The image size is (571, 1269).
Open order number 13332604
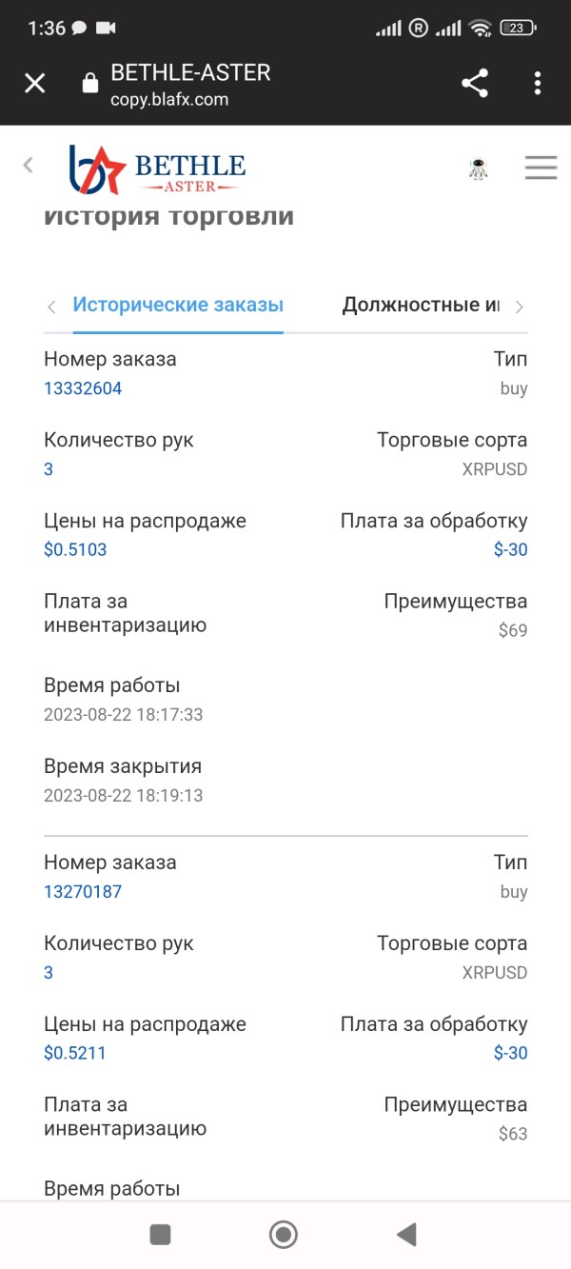coord(83,388)
